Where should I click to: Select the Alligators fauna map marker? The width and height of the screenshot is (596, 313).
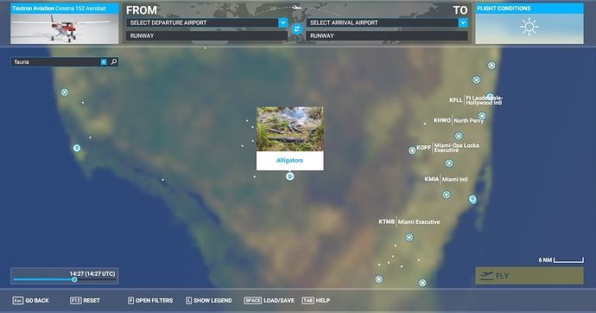[289, 176]
